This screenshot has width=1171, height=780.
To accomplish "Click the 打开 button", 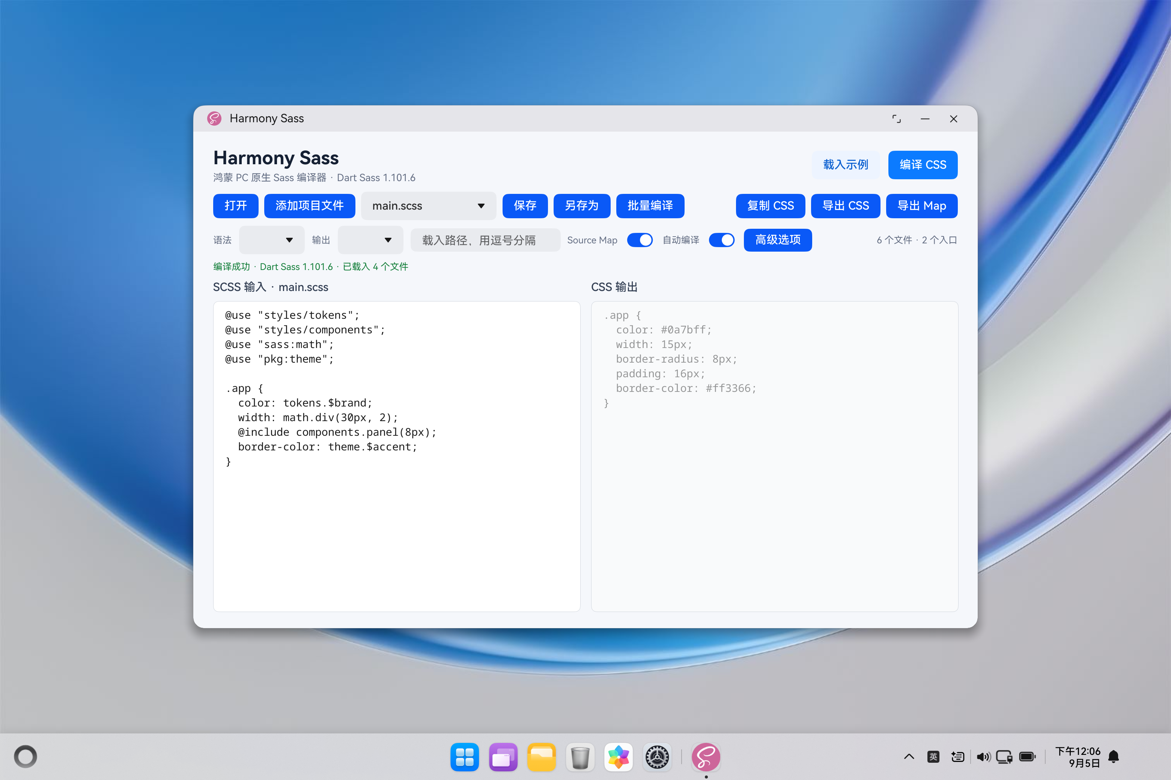I will (x=235, y=206).
